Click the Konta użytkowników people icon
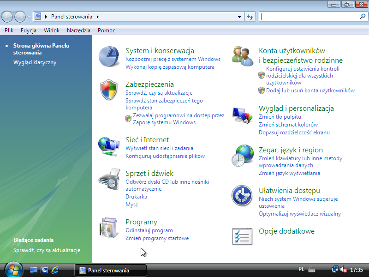This screenshot has width=369, height=277. point(243,56)
